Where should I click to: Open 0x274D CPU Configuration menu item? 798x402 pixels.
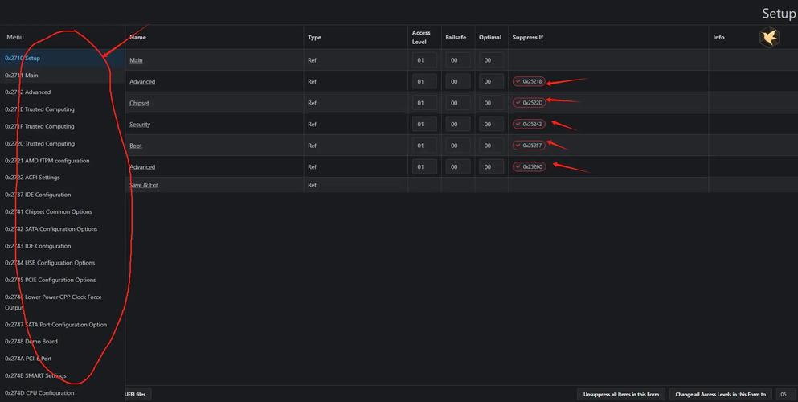click(39, 393)
